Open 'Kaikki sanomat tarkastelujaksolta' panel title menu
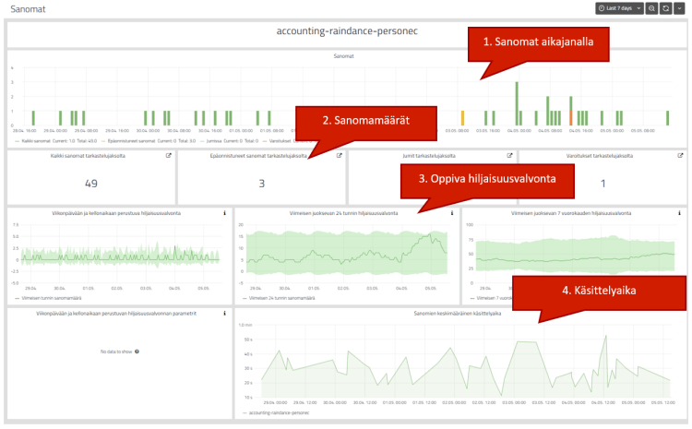Viewport: 692px width, 429px height. click(88, 156)
